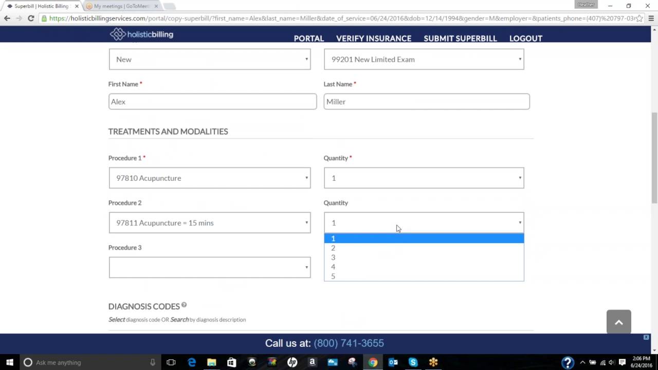Click the blue help question tray icon
This screenshot has width=658, height=370.
tap(568, 362)
